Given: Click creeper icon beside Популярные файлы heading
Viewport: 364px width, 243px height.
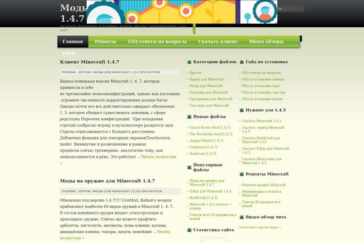Looking at the screenshot, I should (x=189, y=168).
